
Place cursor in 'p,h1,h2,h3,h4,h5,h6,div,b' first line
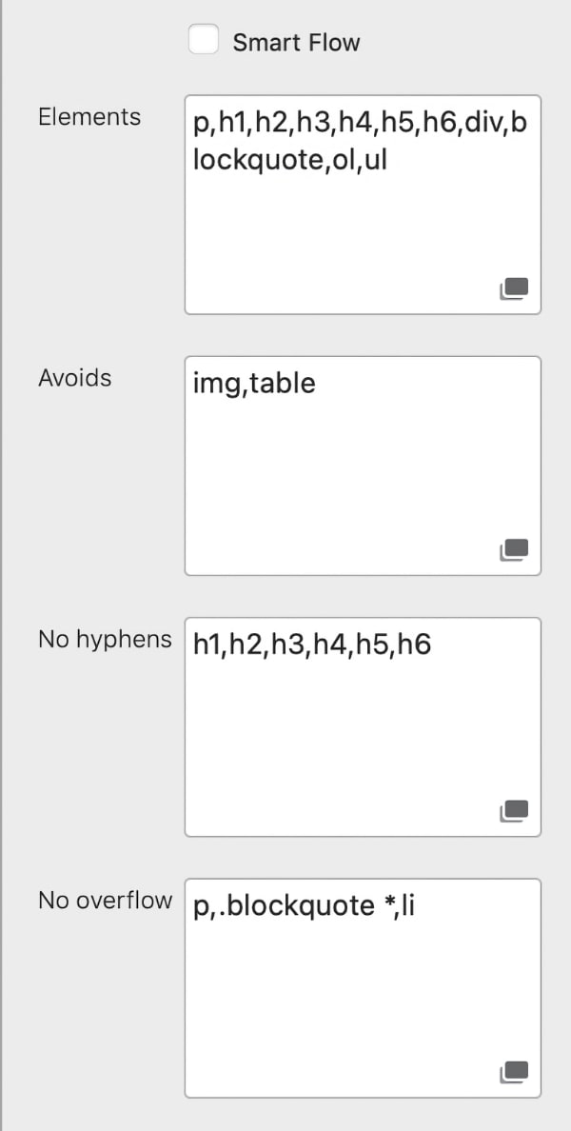(359, 124)
